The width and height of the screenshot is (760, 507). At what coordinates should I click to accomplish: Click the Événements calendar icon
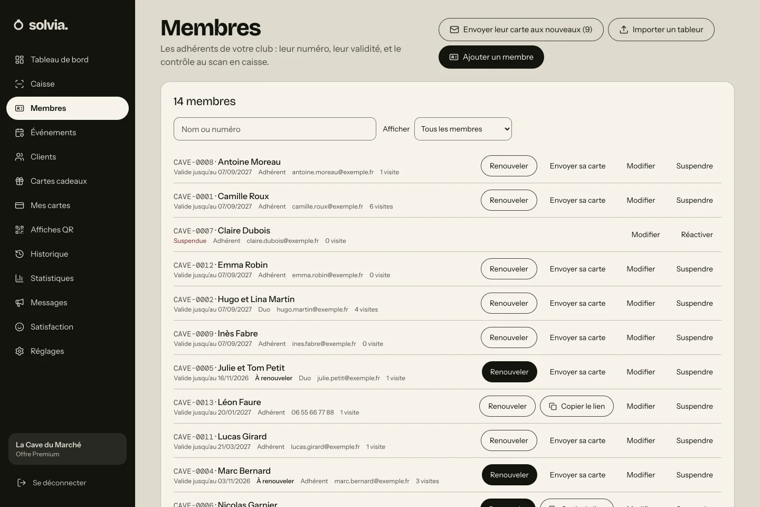pyautogui.click(x=20, y=133)
